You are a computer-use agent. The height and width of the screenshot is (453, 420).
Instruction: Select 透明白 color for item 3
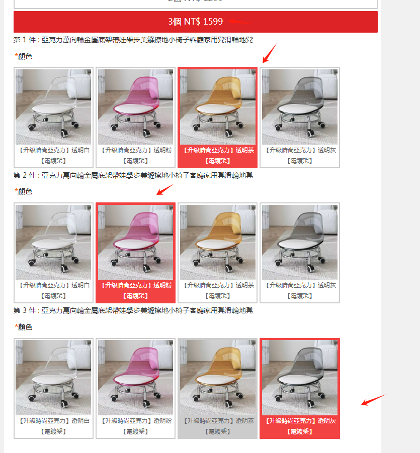point(53,388)
